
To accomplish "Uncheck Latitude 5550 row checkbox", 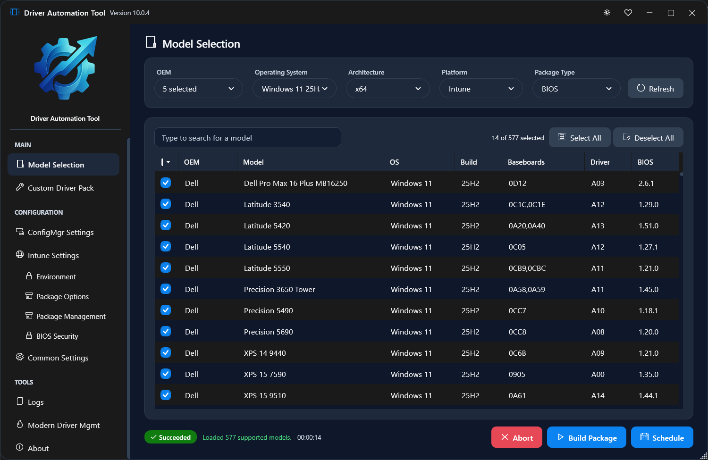I will 166,268.
